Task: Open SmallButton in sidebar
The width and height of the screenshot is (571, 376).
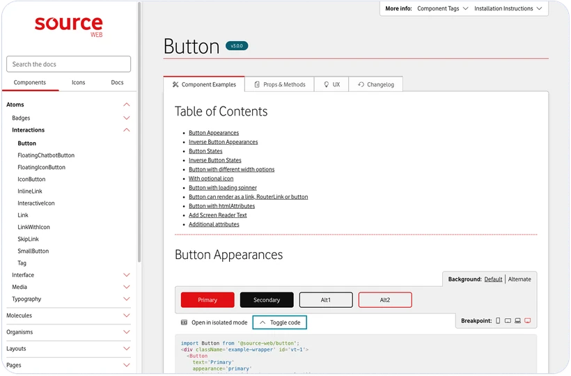Action: pyautogui.click(x=33, y=251)
